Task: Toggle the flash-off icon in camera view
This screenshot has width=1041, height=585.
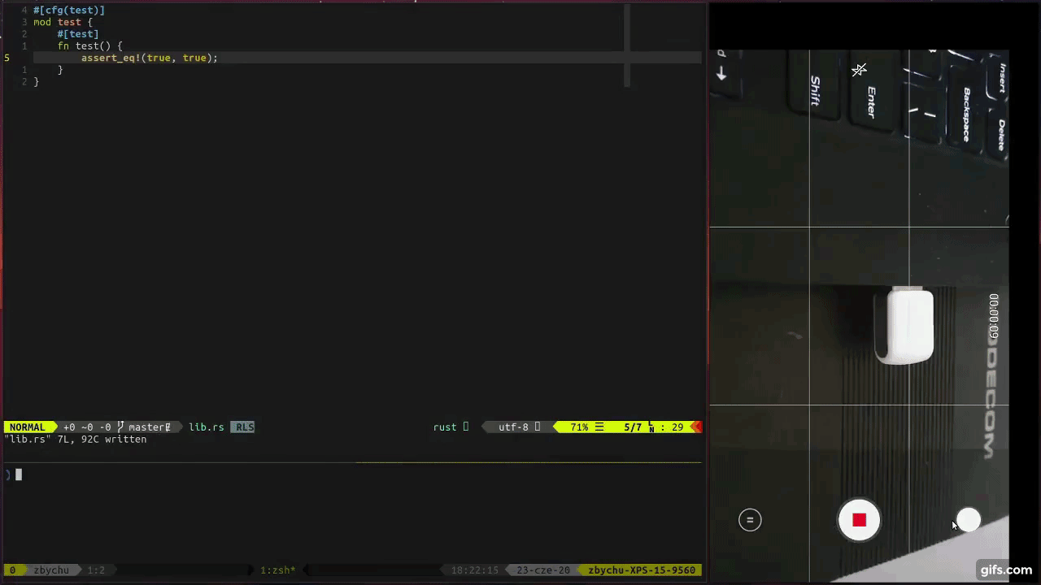Action: pos(859,71)
